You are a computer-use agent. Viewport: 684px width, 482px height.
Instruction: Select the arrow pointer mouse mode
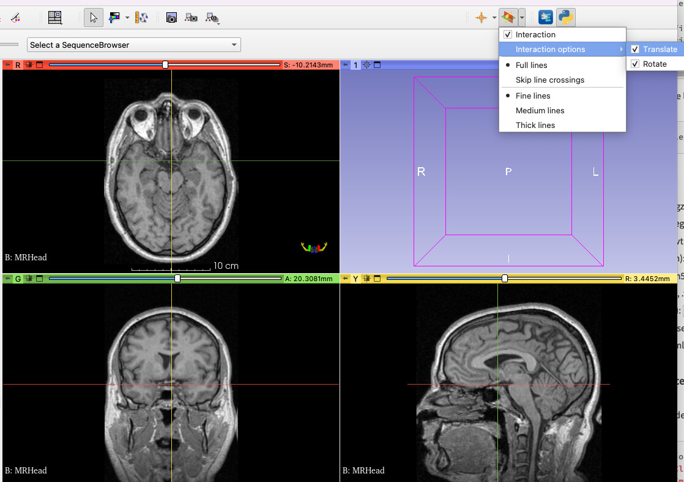94,18
